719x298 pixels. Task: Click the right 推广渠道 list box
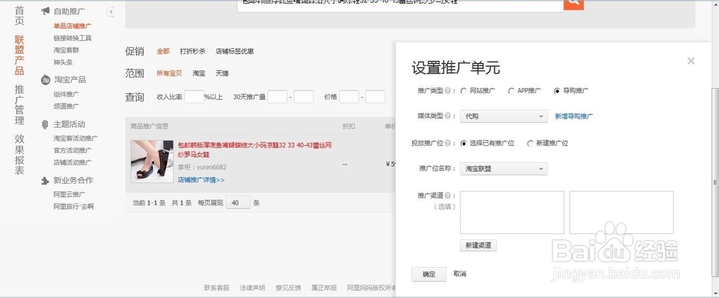coord(621,213)
